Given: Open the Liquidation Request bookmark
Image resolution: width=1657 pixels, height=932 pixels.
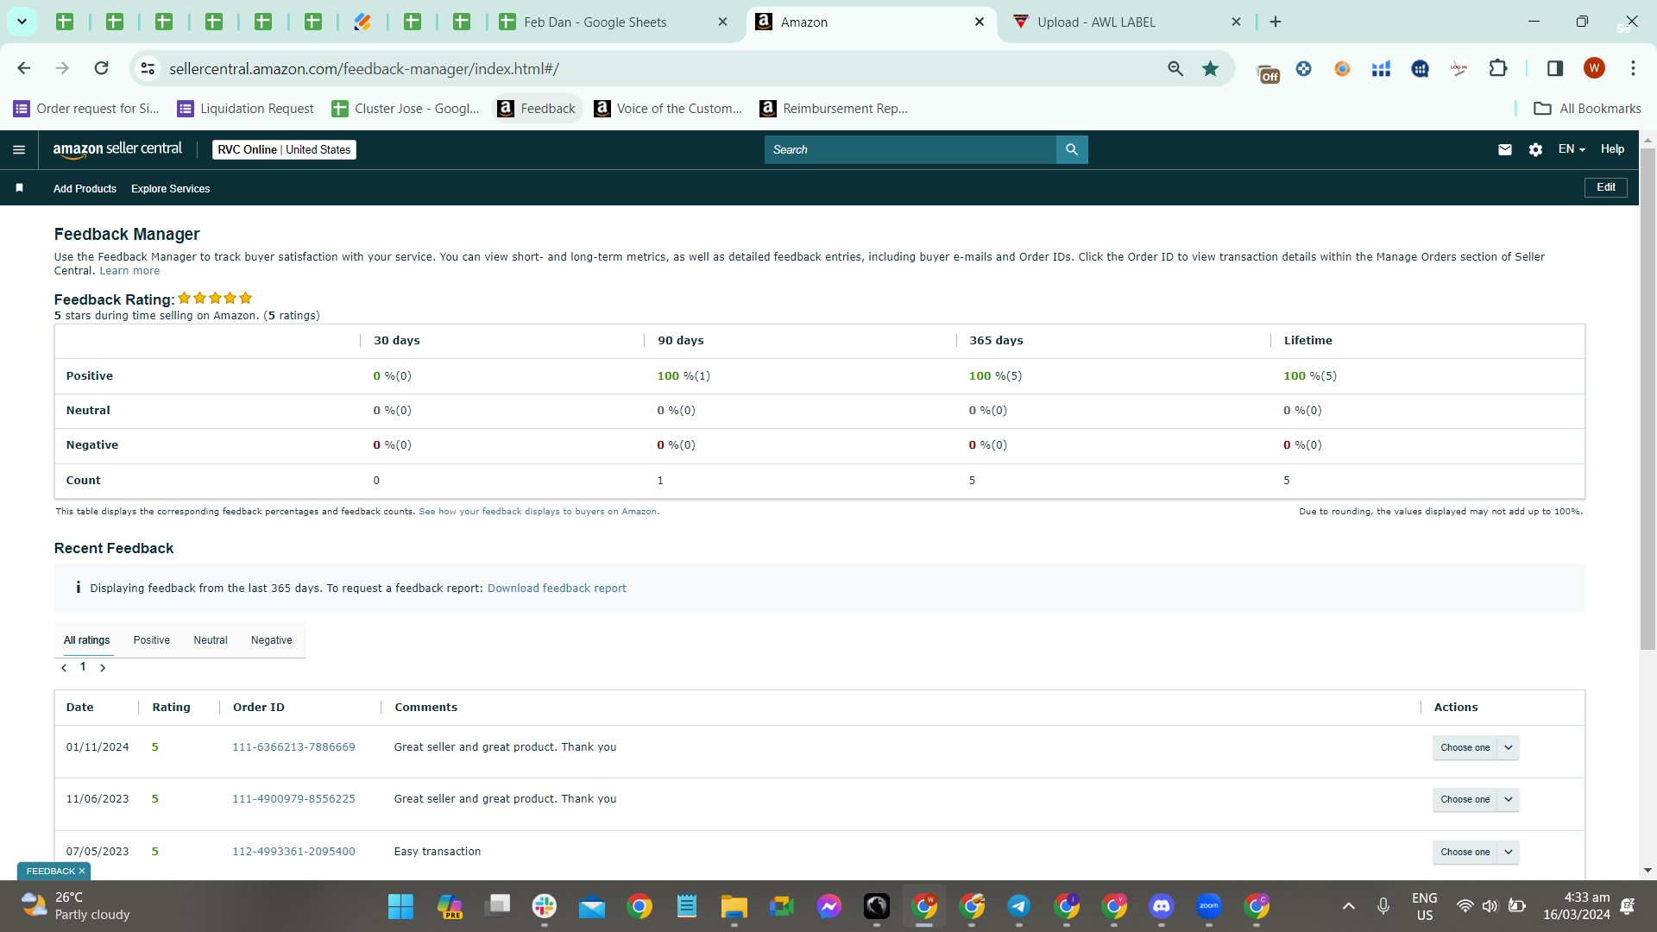Looking at the screenshot, I should [x=246, y=109].
